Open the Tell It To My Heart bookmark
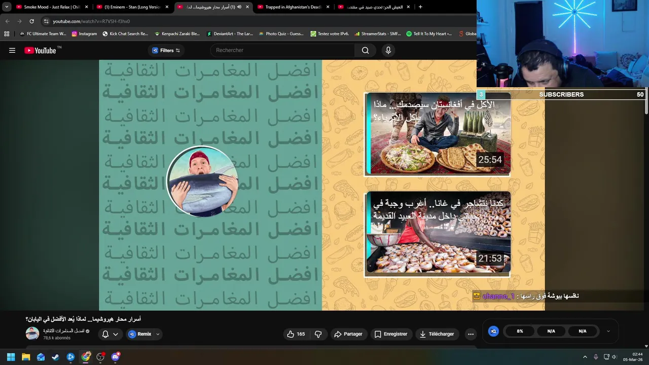The image size is (649, 365). 429,34
